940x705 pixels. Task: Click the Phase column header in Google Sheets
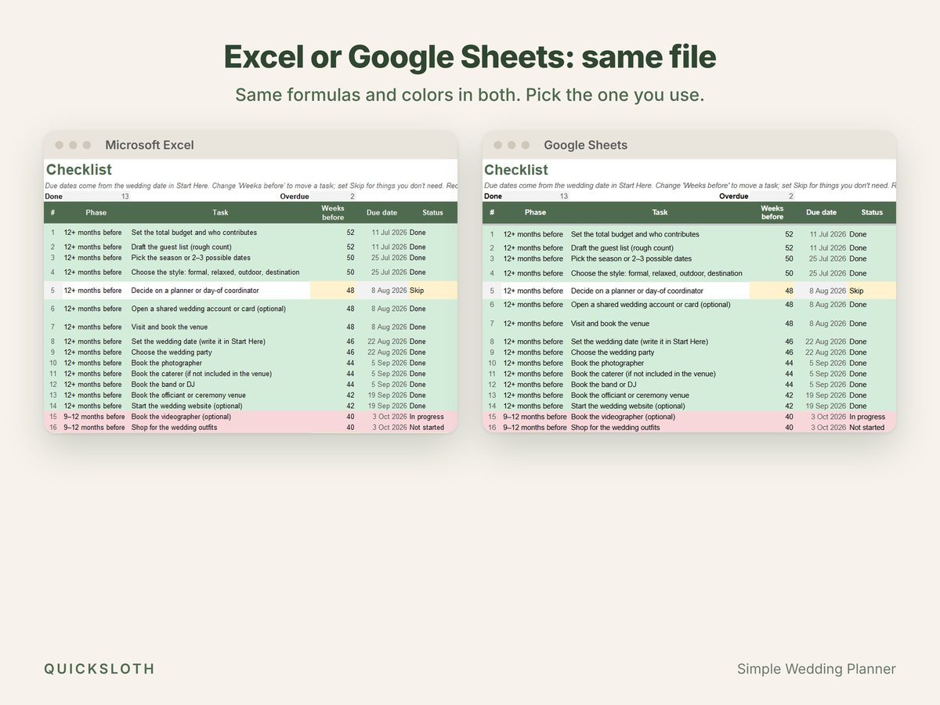535,212
